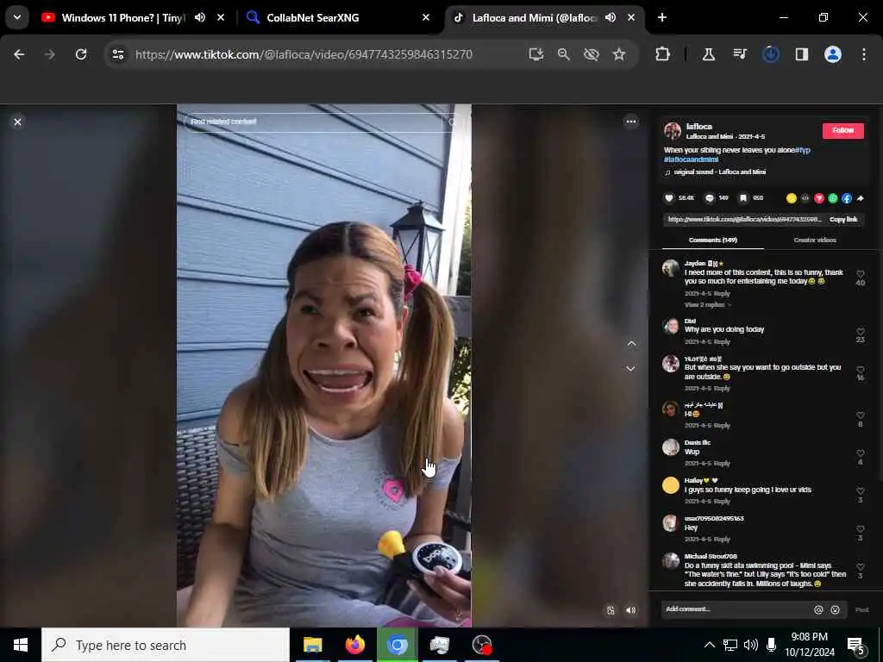Open comments via speech bubble icon
The image size is (883, 662).
click(710, 198)
